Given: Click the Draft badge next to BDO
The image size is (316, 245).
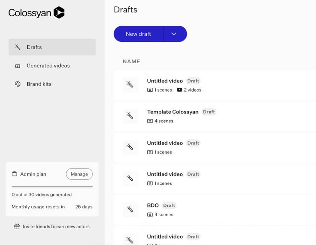Looking at the screenshot, I should [169, 205].
